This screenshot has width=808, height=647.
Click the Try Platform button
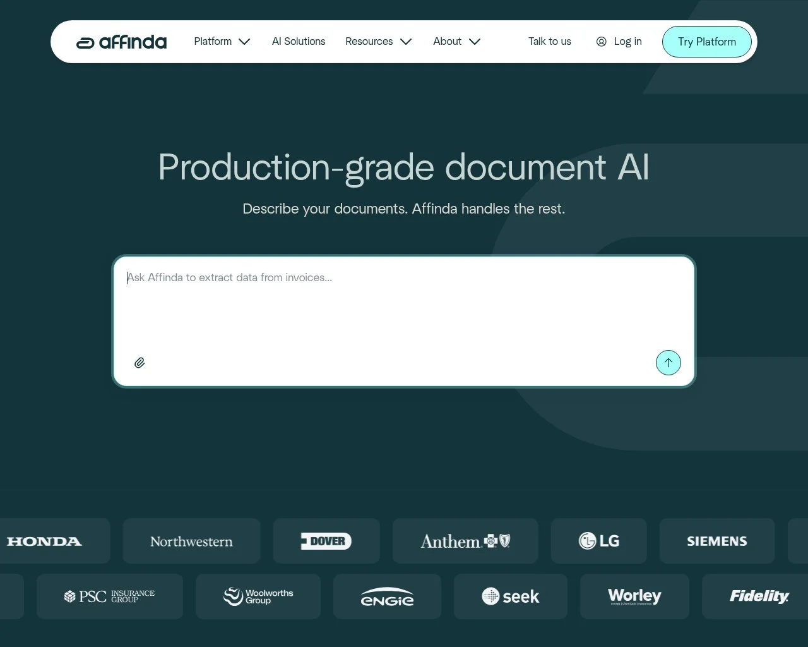pyautogui.click(x=707, y=42)
